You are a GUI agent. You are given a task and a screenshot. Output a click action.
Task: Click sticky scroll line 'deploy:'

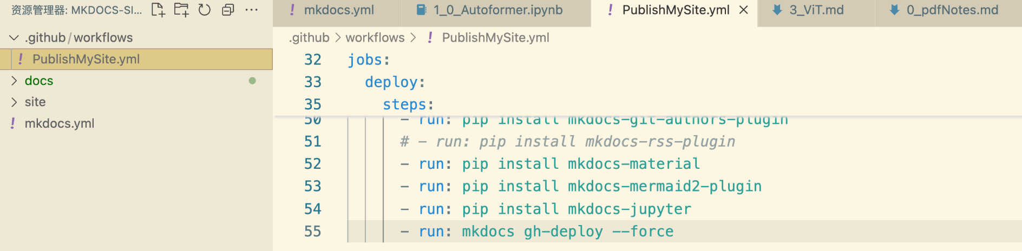click(x=395, y=82)
